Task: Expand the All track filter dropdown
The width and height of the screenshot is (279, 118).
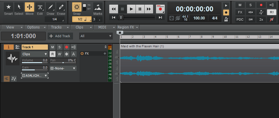Action: (x=96, y=36)
